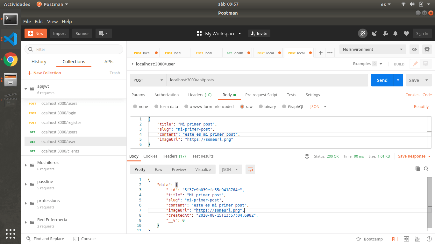Choose the GraphQL body radio button
The height and width of the screenshot is (244, 435).
click(284, 107)
